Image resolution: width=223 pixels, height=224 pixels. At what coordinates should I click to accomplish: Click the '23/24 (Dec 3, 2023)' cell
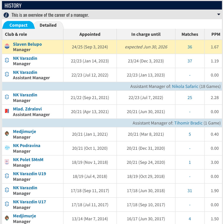tap(146, 61)
